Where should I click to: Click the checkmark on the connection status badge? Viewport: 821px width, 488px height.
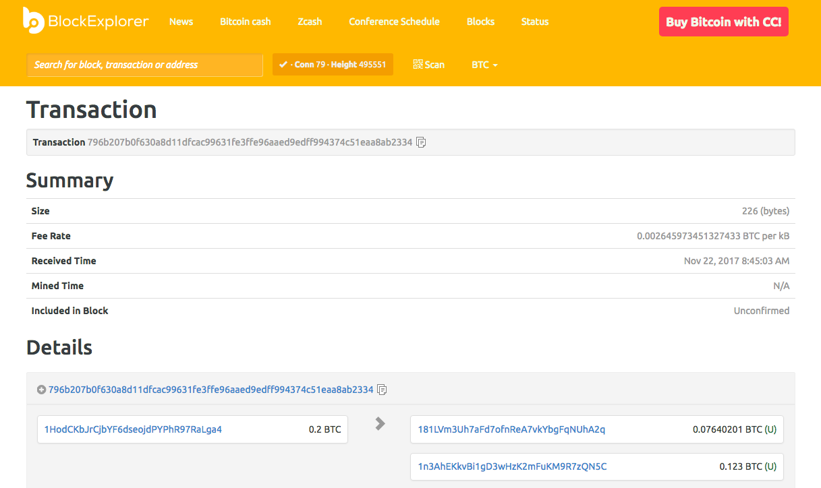[x=282, y=64]
